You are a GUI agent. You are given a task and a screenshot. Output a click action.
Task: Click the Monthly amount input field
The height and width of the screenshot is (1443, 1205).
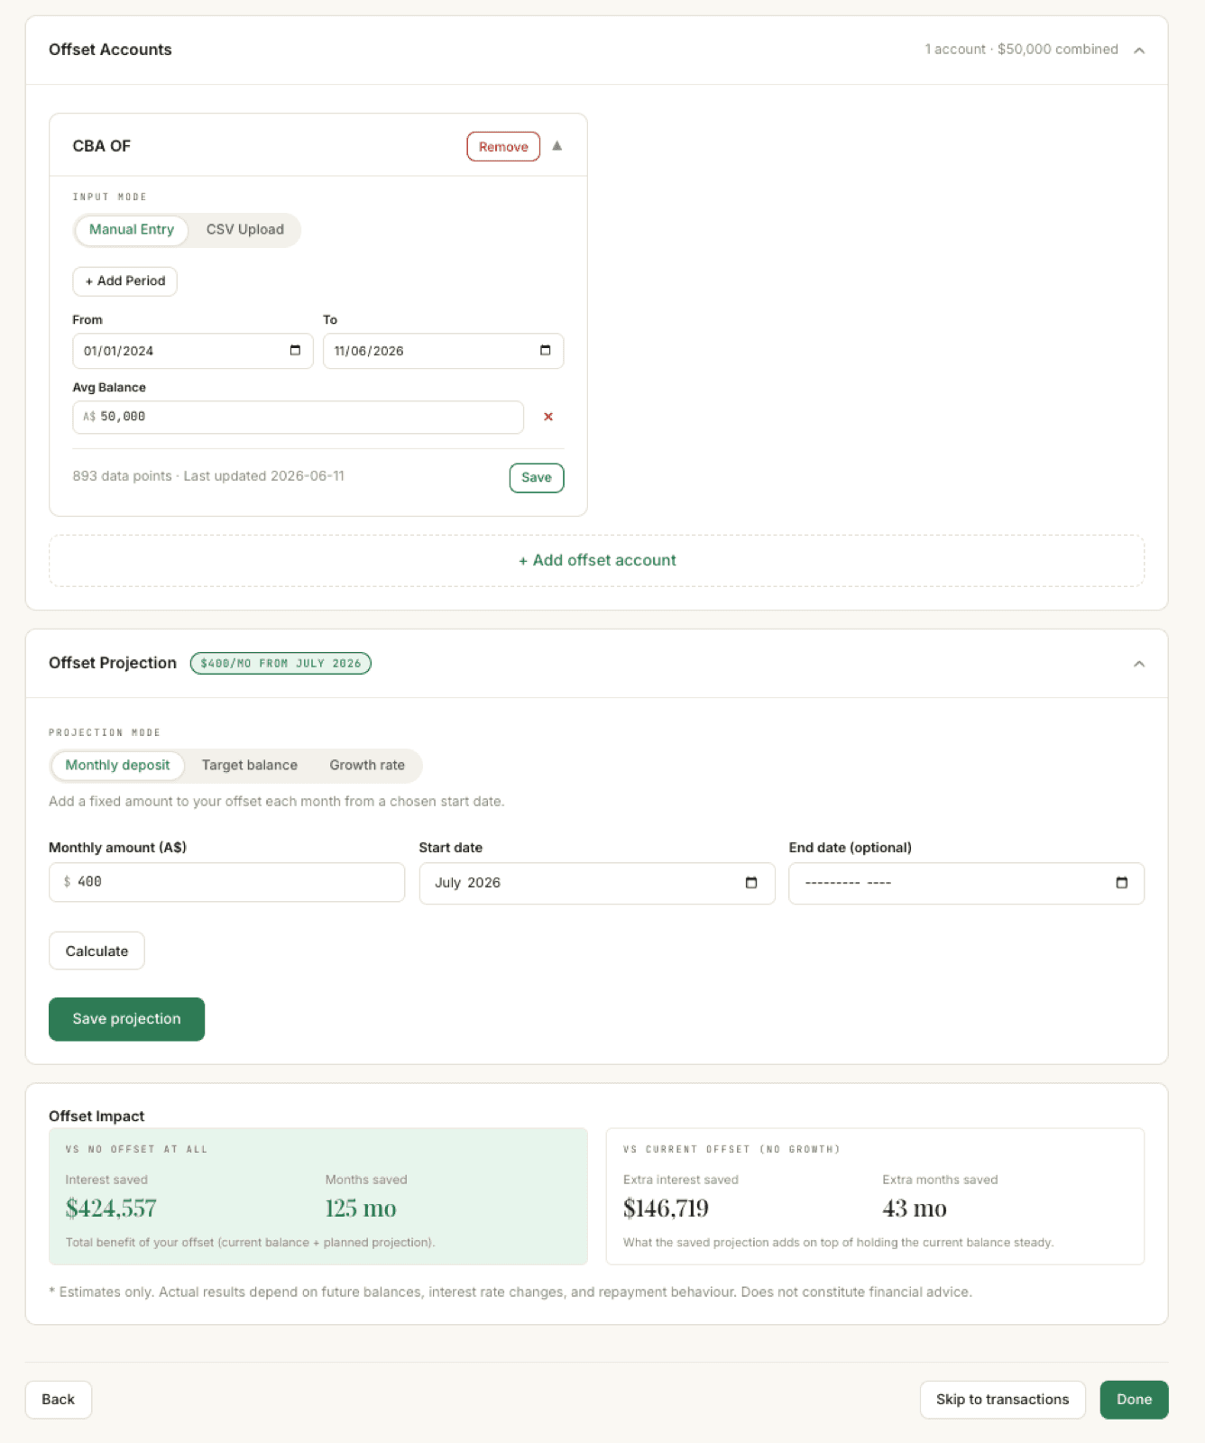click(x=226, y=882)
